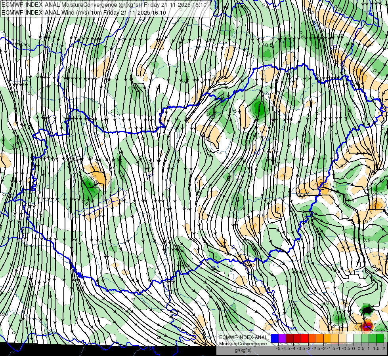Viewport: 388px width, 356px height.
Task: Pick the bright red swatch between -3.5 and -3
Action: tap(305, 338)
